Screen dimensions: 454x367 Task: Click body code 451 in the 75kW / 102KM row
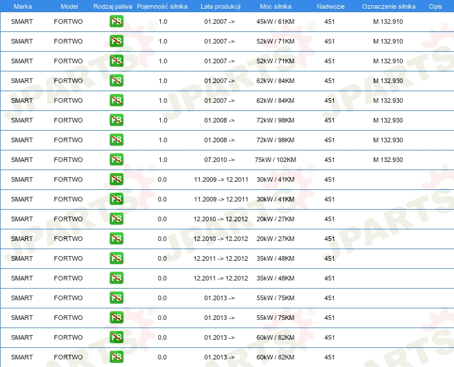330,160
